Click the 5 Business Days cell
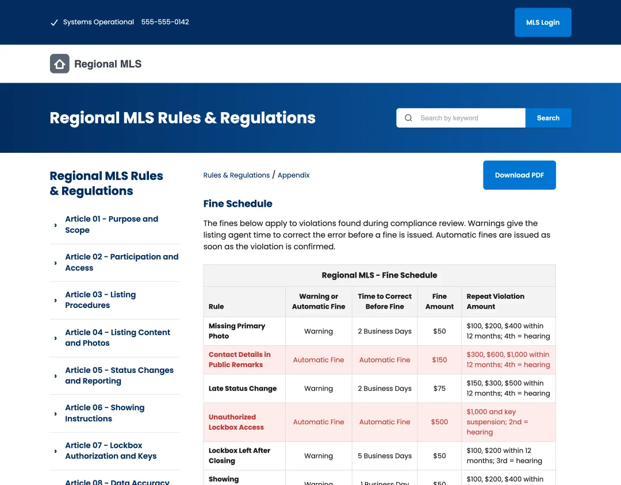The image size is (621, 485). click(385, 456)
